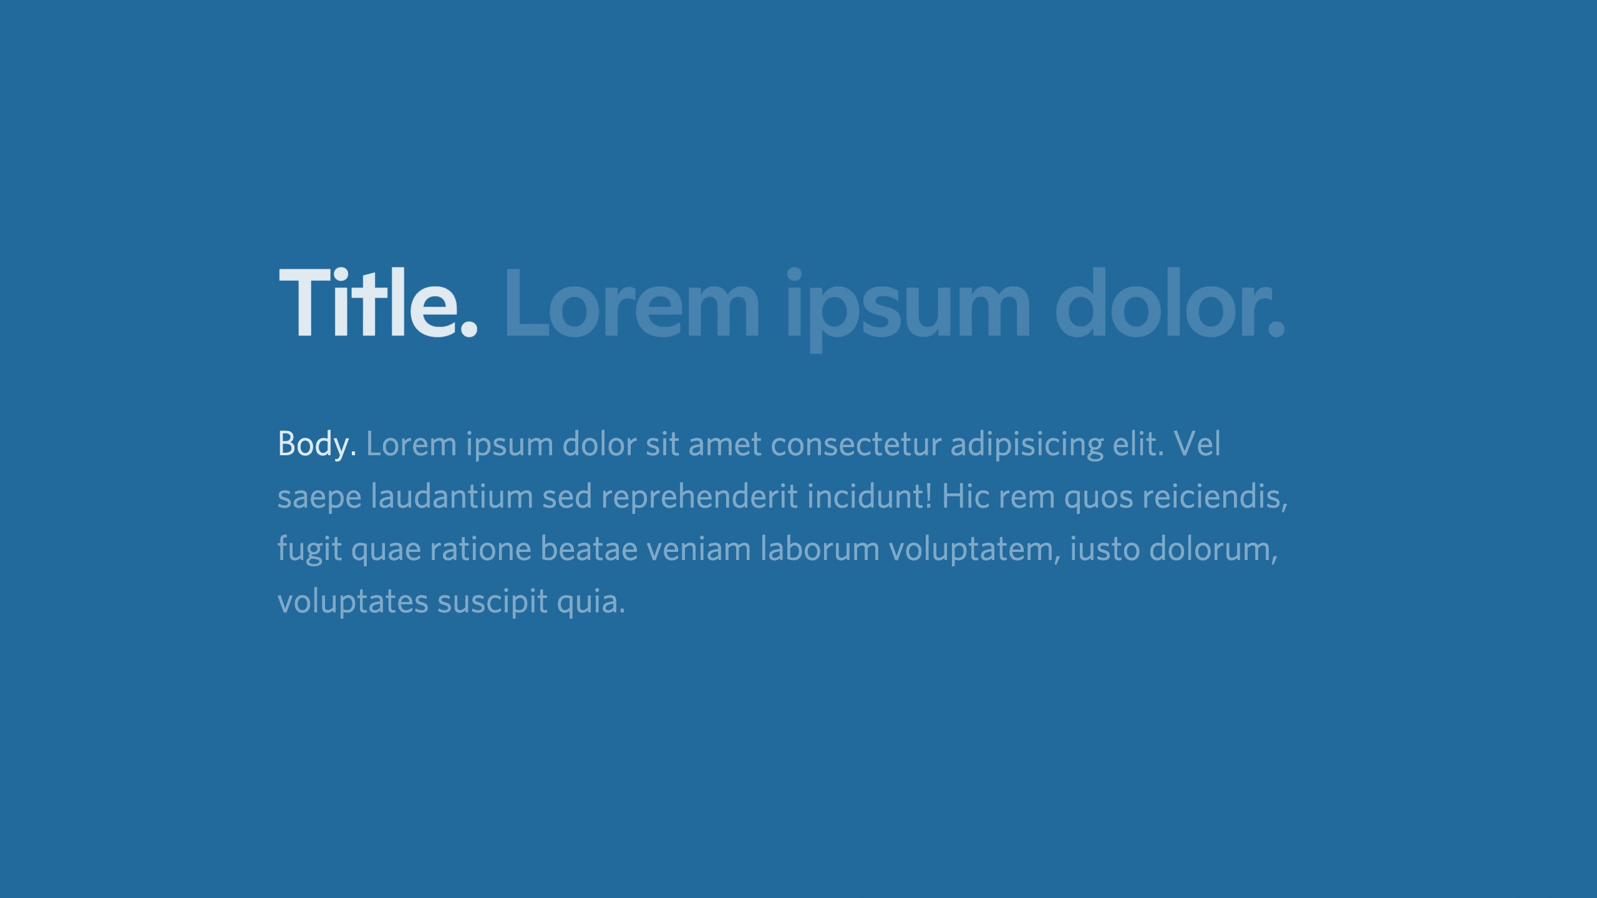Click the body paragraph lorem ipsum text
The height and width of the screenshot is (898, 1597).
pos(784,521)
